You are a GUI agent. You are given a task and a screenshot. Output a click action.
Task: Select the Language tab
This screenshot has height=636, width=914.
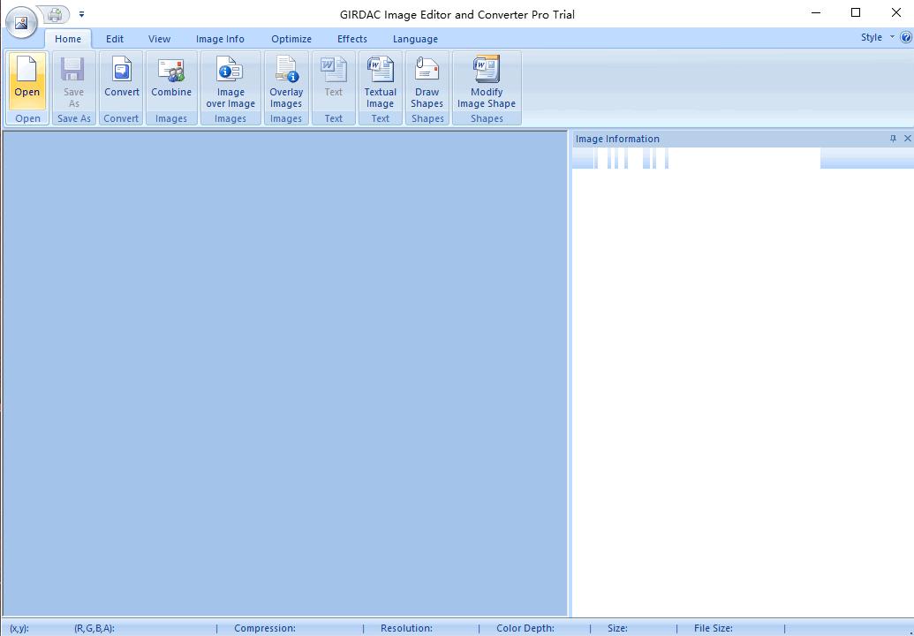coord(415,39)
